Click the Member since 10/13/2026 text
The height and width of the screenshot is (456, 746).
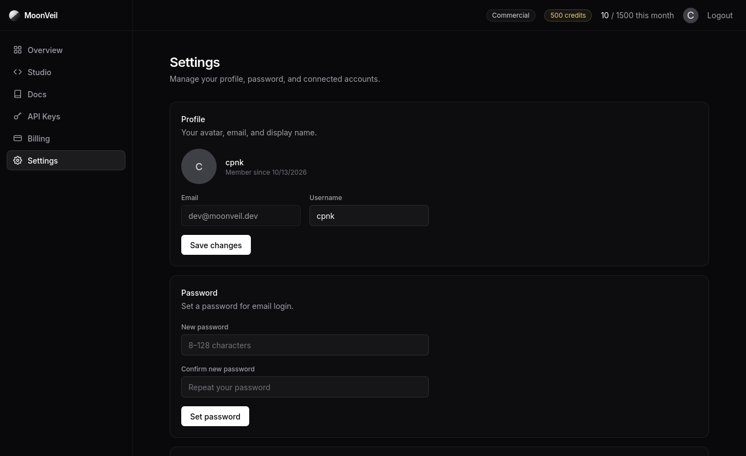[x=266, y=172]
